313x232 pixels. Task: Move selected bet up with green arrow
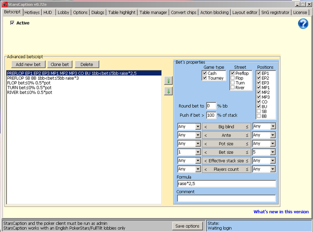tap(169, 81)
